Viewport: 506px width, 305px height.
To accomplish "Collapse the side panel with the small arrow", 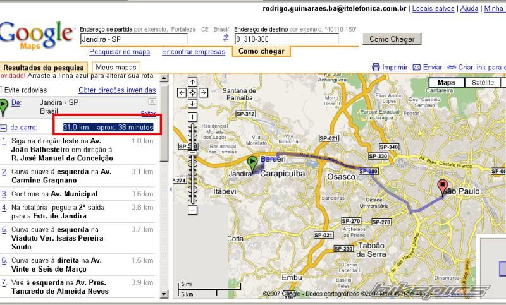I will [x=170, y=189].
